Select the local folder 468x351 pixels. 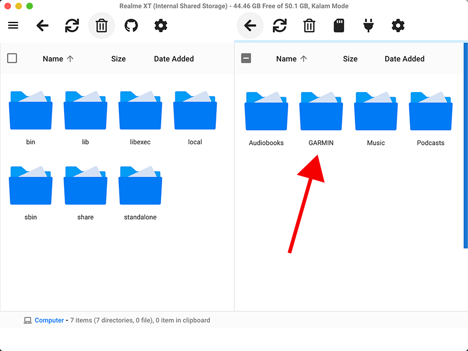click(195, 118)
